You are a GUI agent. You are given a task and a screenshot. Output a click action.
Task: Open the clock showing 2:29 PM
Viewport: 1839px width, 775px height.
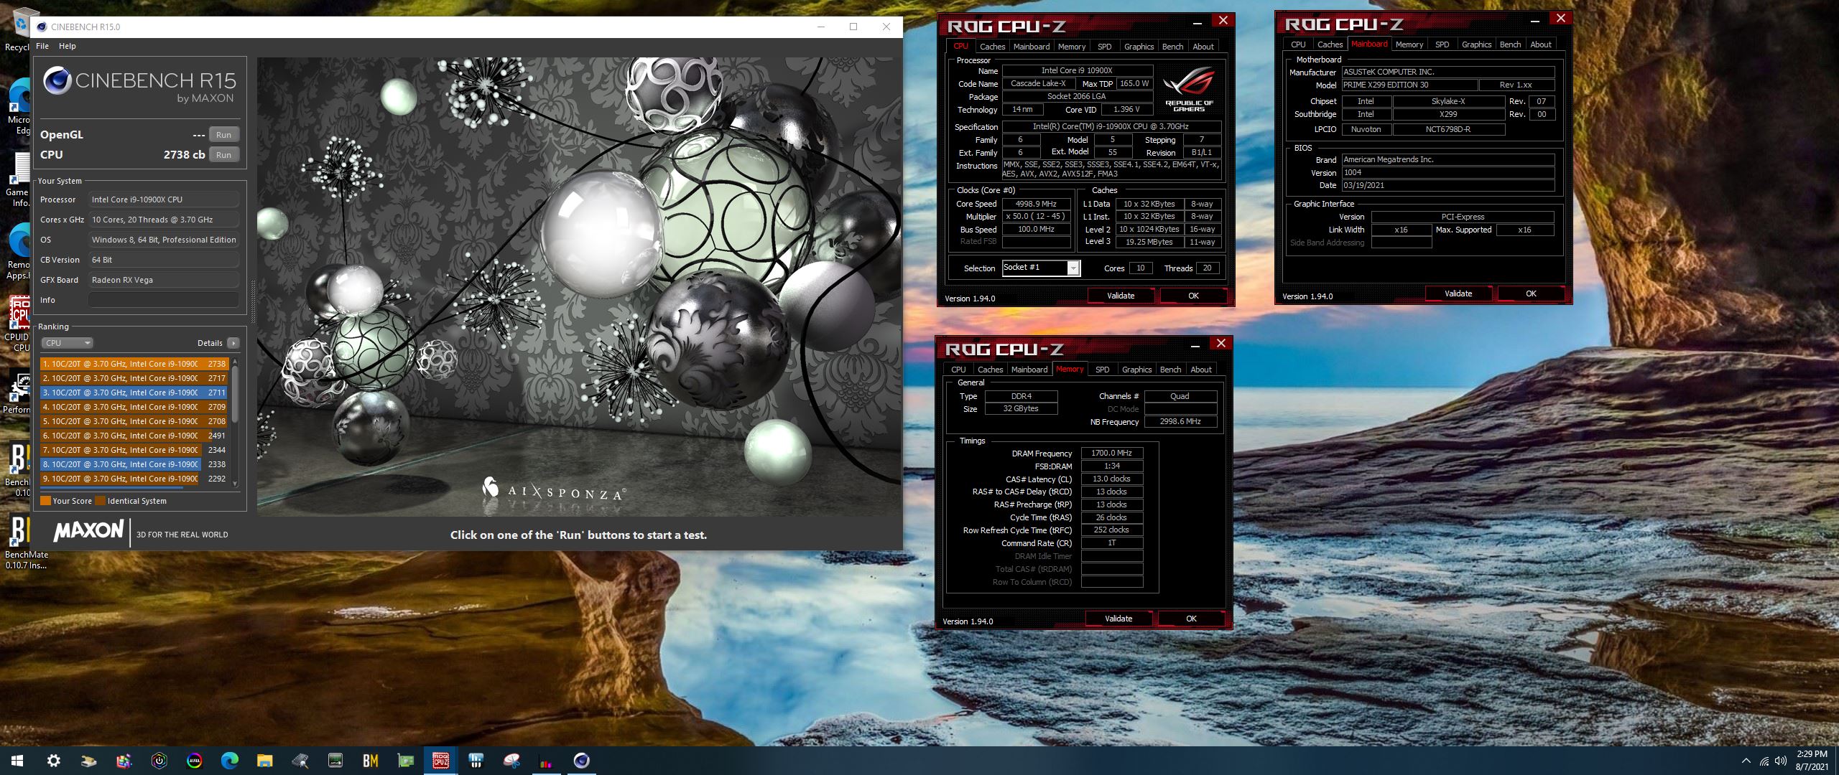1812,761
